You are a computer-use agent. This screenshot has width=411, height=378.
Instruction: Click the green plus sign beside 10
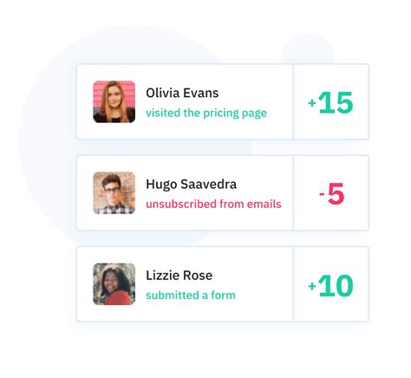(x=312, y=286)
